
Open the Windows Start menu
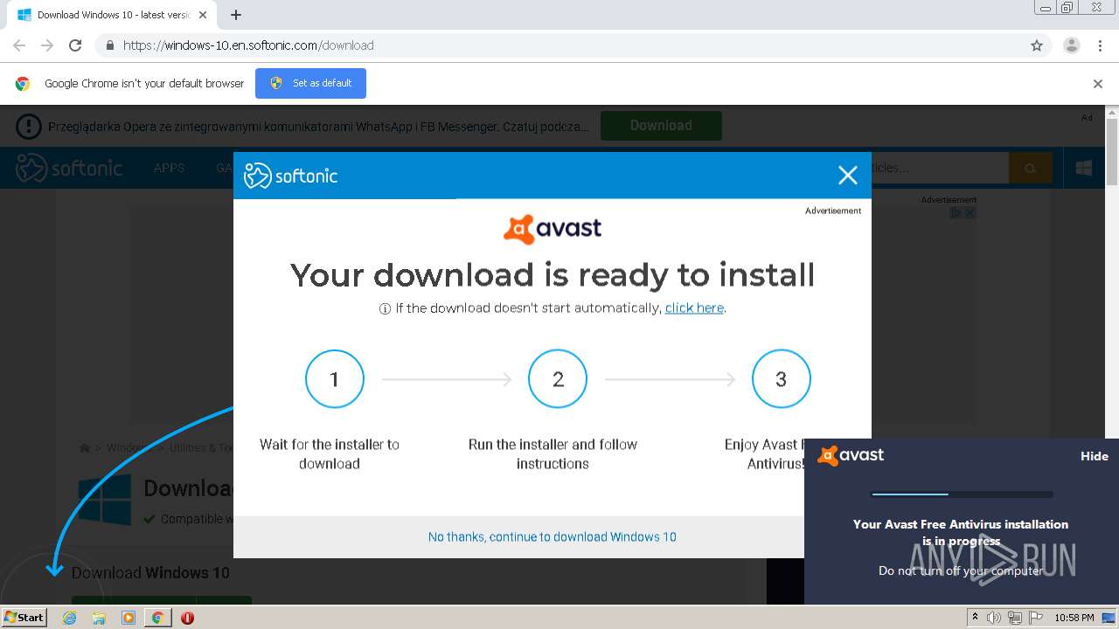click(24, 617)
